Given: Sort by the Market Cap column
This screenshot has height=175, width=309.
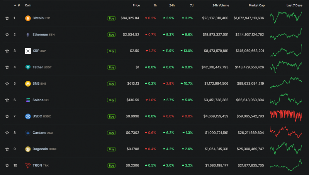Looking at the screenshot, I should coord(256,5).
